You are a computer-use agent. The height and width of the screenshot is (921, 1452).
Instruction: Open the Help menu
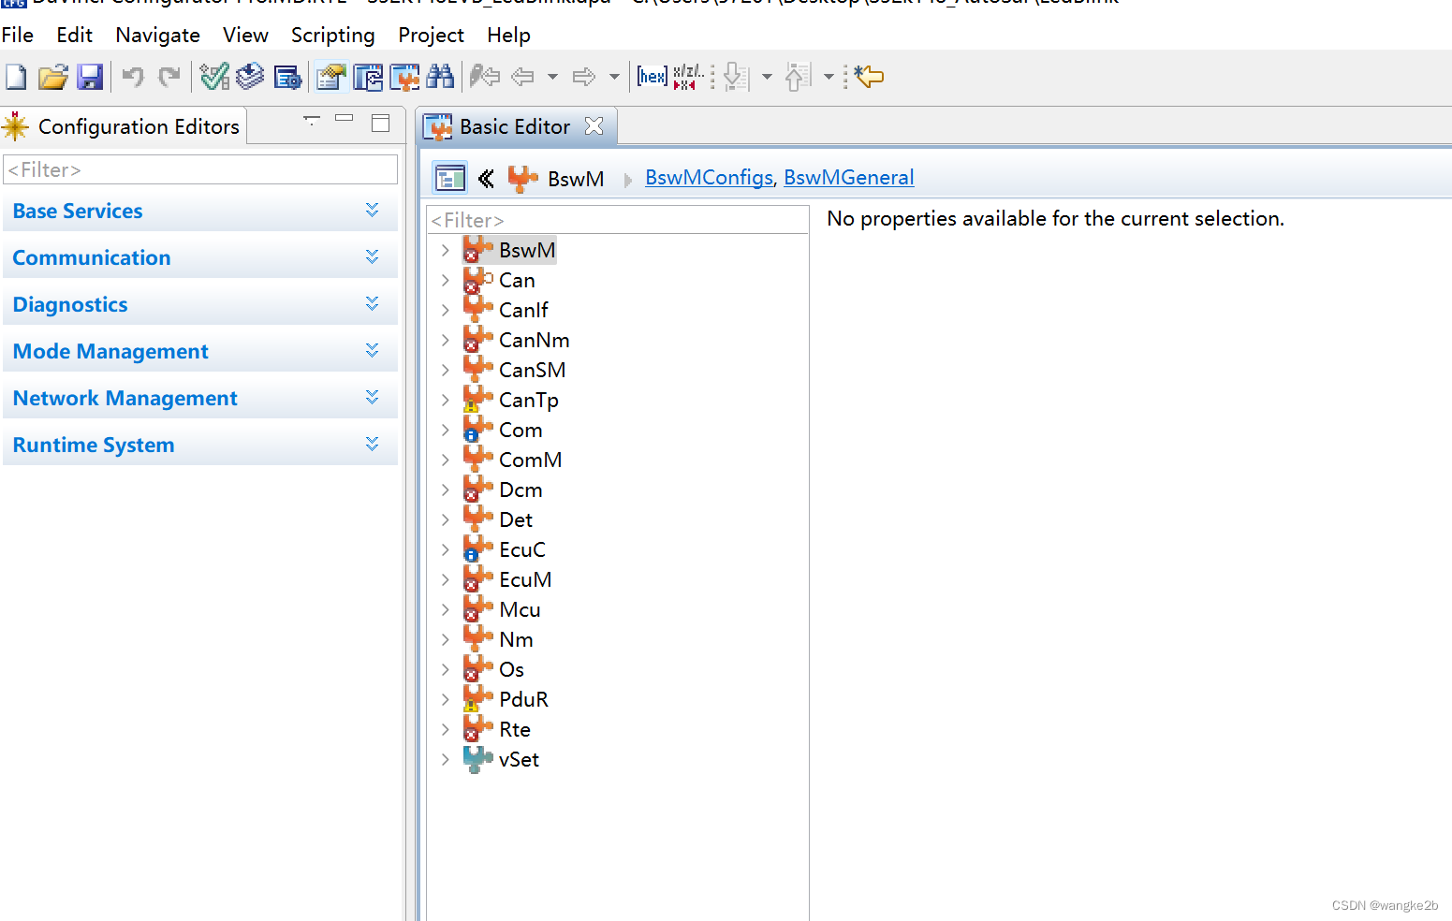(x=509, y=36)
